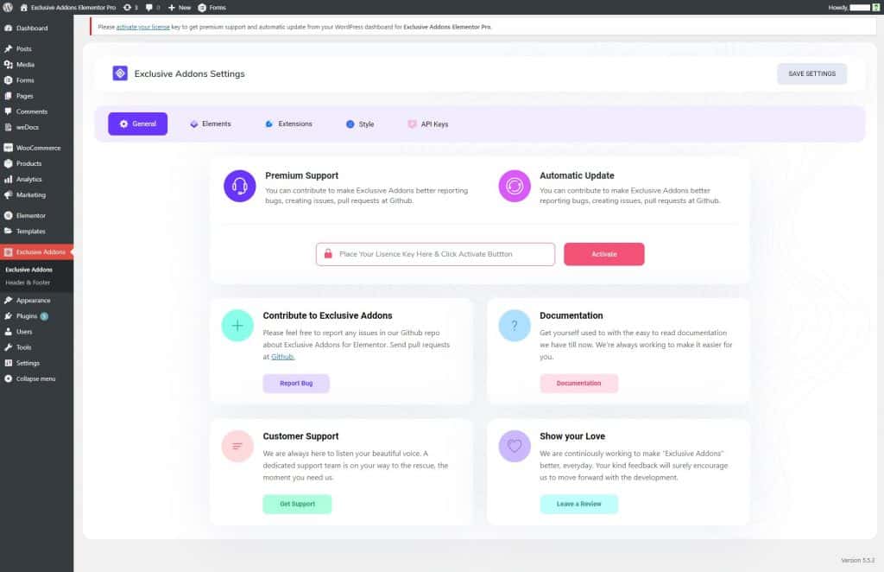Image resolution: width=884 pixels, height=572 pixels.
Task: Collapse the admin sidebar menu
Action: 30,379
